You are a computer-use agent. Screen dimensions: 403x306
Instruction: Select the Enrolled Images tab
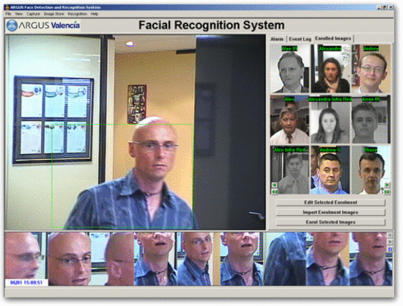[x=333, y=39]
